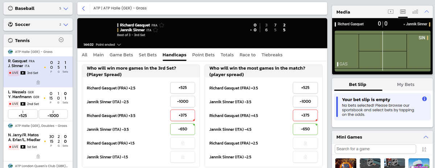
Task: Click the Search for a game field
Action: click(x=376, y=149)
